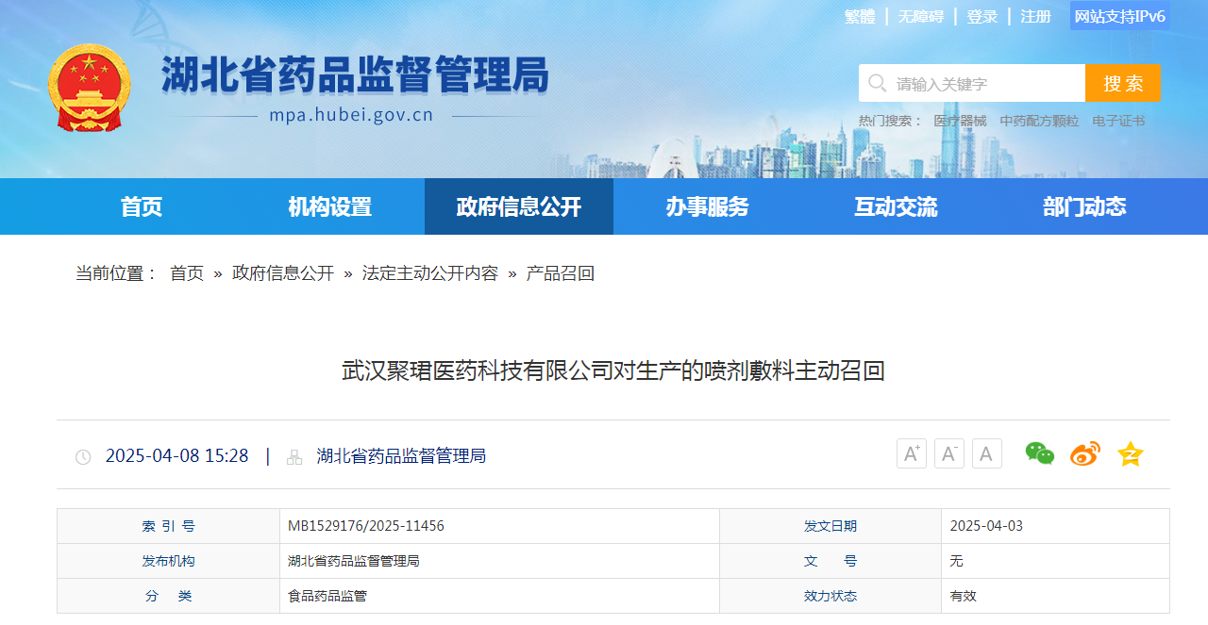Click the 登录 login link
1208x625 pixels.
coord(982,17)
